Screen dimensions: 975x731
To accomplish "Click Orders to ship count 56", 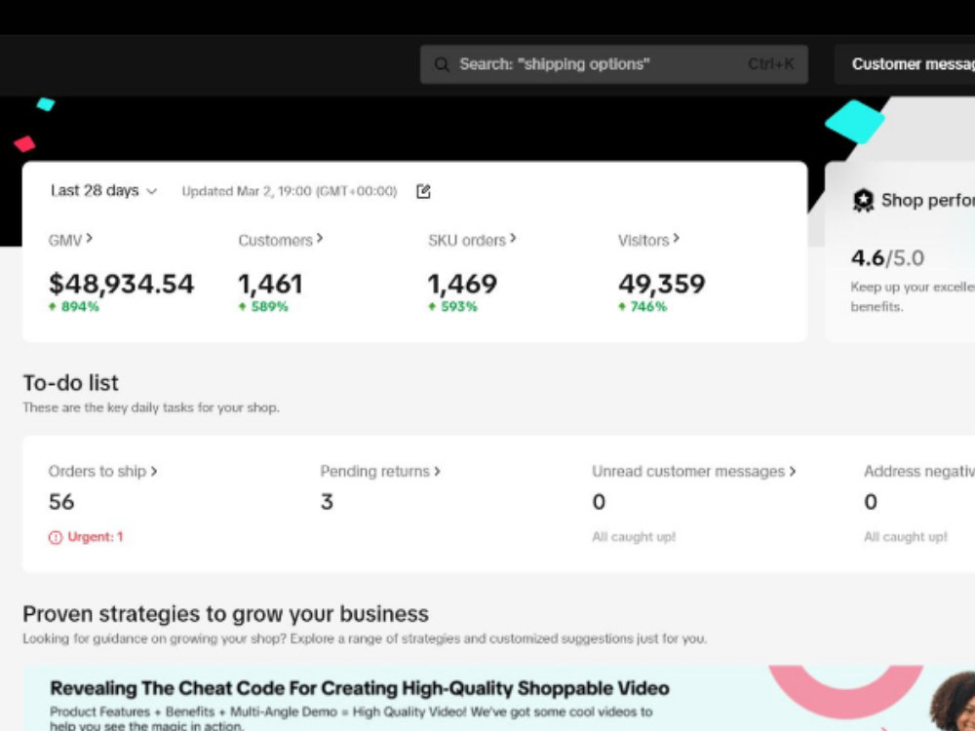I will point(61,502).
